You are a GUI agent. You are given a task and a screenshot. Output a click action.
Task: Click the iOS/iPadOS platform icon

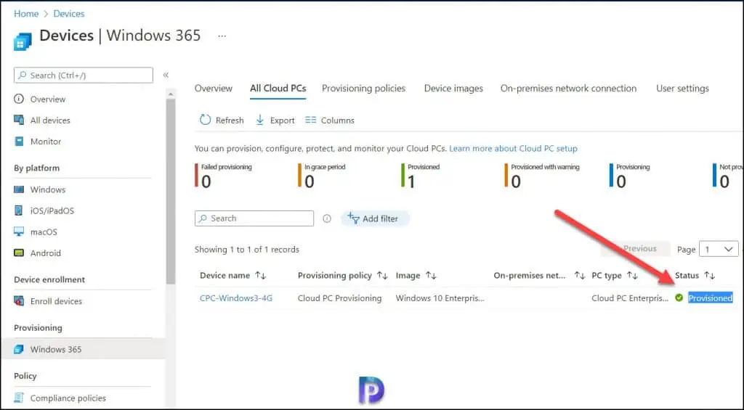click(18, 210)
